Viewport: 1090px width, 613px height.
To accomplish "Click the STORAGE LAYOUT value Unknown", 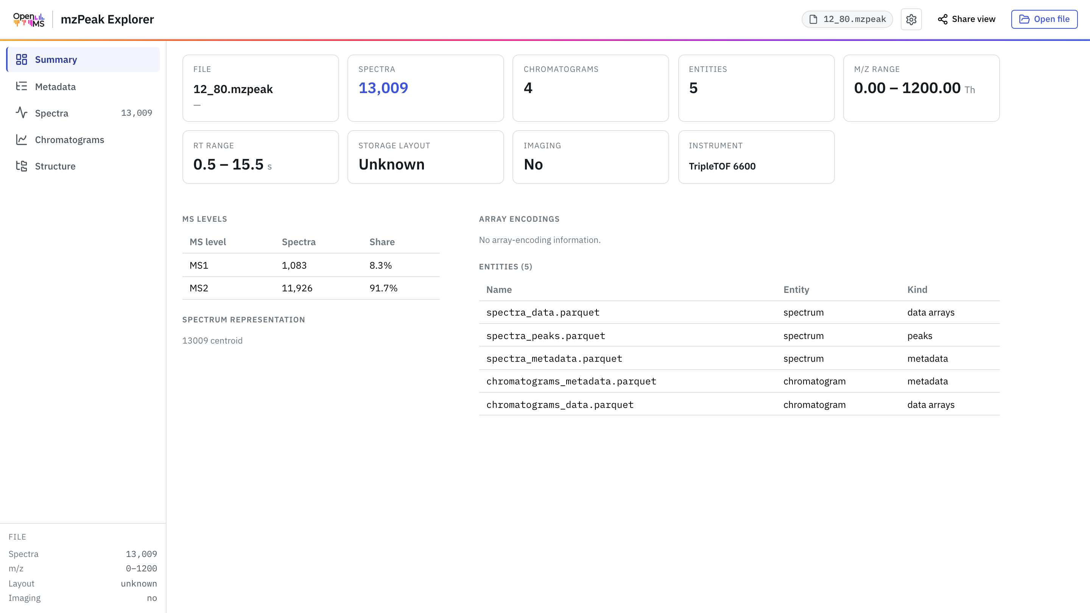I will click(x=391, y=164).
